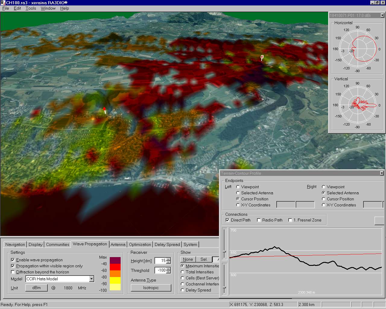The image size is (386, 309).
Task: Choose Left endpoint Selected Antenna option
Action: point(238,193)
